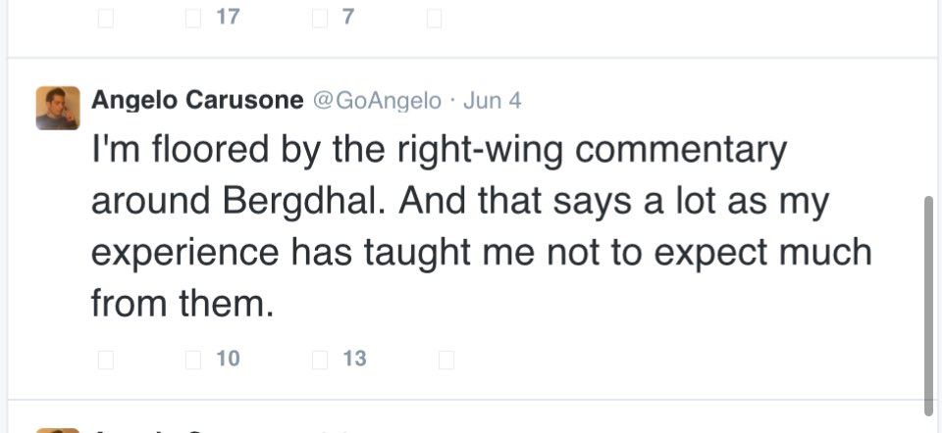This screenshot has width=942, height=433.
Task: Reply to the Bergdhal commentary tweet
Action: [106, 360]
